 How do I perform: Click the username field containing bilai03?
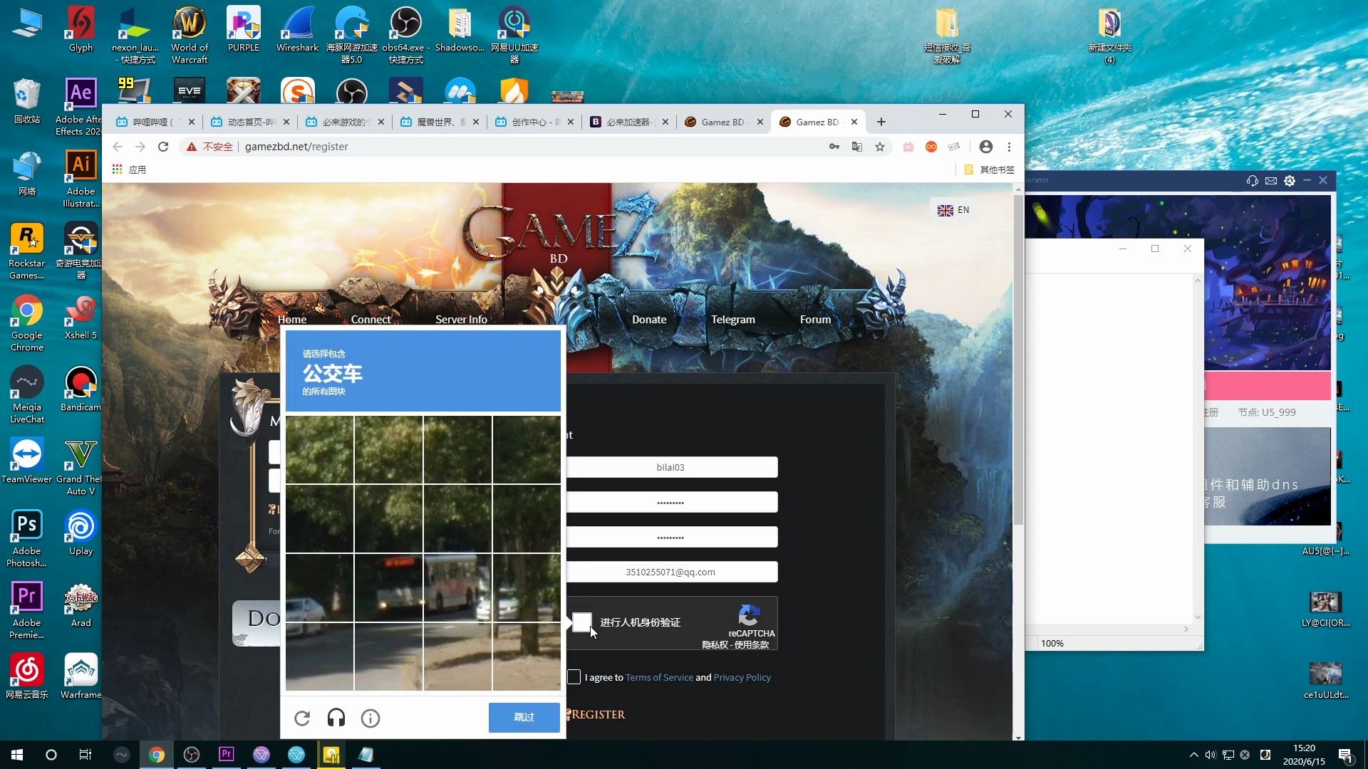(x=671, y=467)
